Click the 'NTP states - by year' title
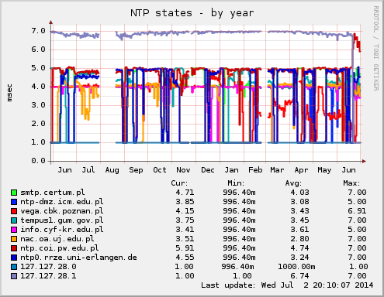Image resolution: width=384 pixels, height=297 pixels. point(192,13)
